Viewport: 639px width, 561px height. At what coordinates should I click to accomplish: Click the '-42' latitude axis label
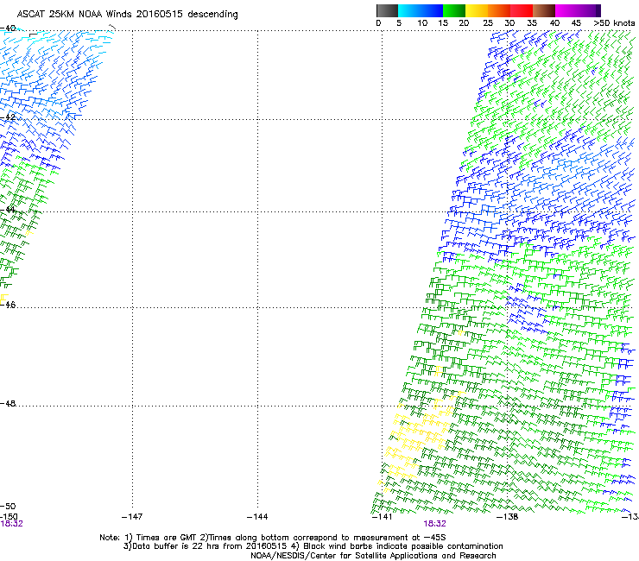(8, 117)
